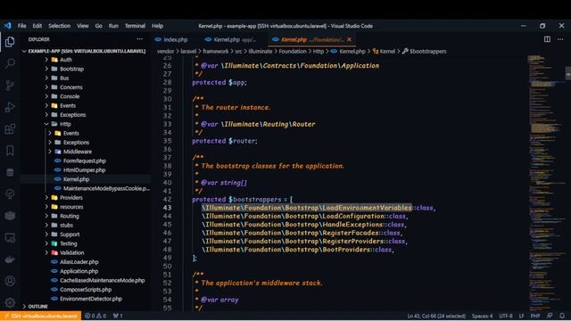Open Run and Debug view
571x321 pixels.
[x=10, y=107]
